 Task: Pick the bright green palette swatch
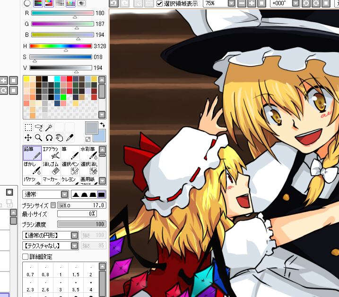click(63, 97)
